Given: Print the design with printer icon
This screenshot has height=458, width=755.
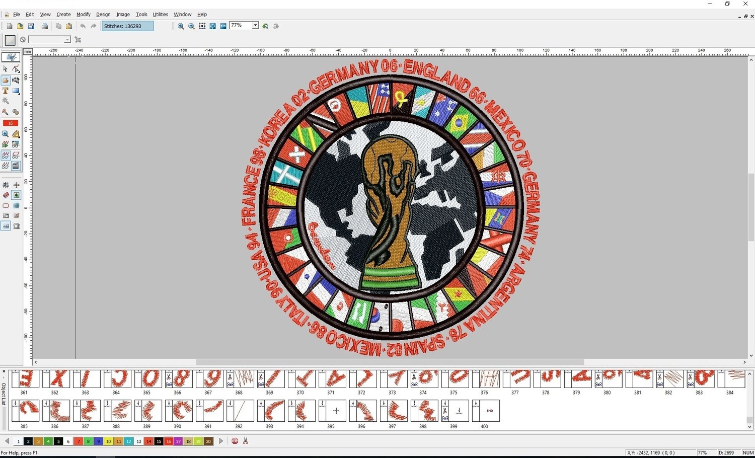Looking at the screenshot, I should point(45,26).
